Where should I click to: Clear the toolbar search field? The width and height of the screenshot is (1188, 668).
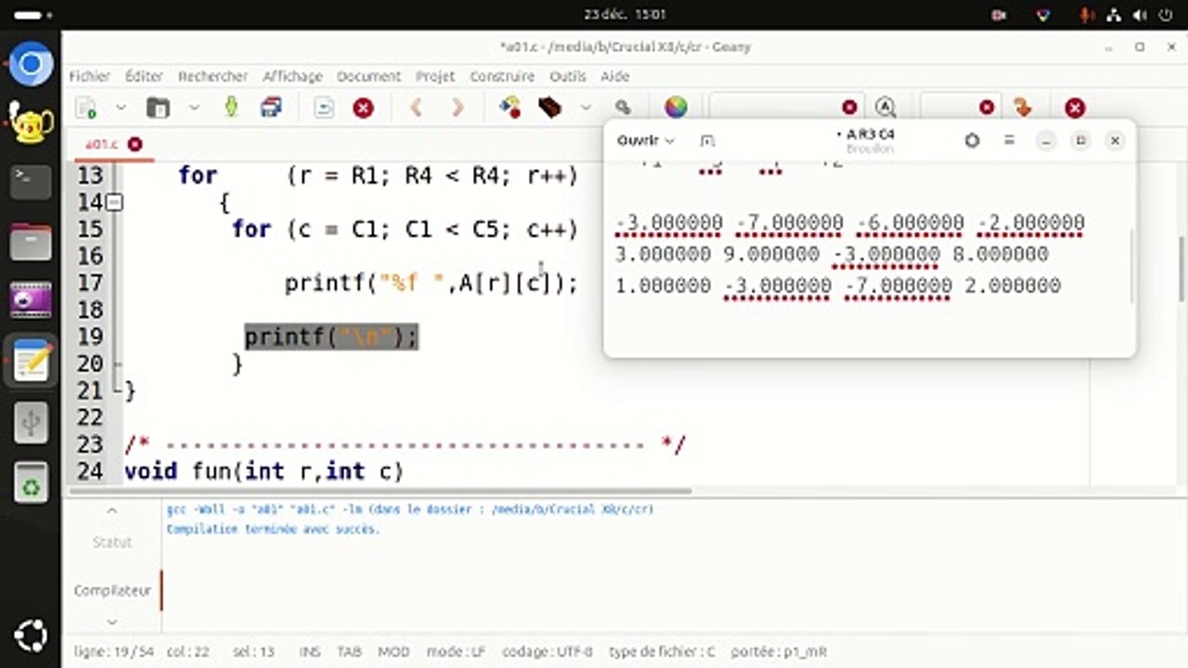(x=849, y=108)
